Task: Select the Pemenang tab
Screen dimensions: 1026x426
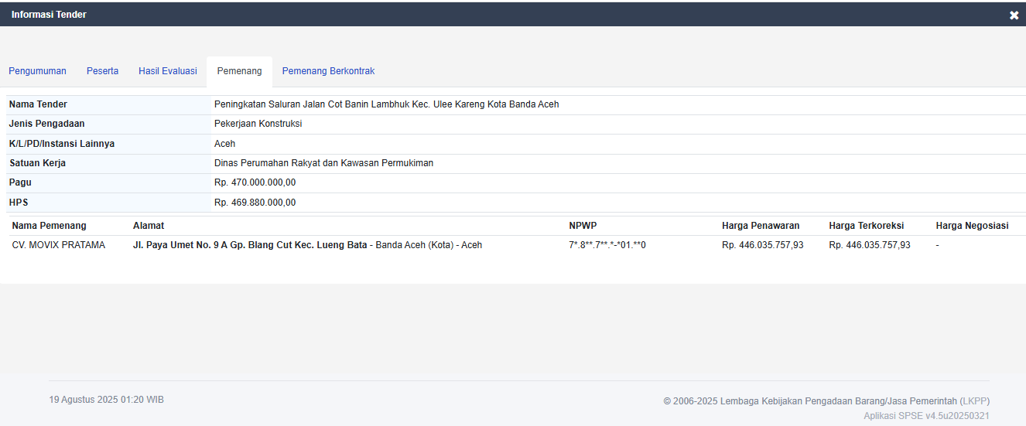Action: (239, 71)
